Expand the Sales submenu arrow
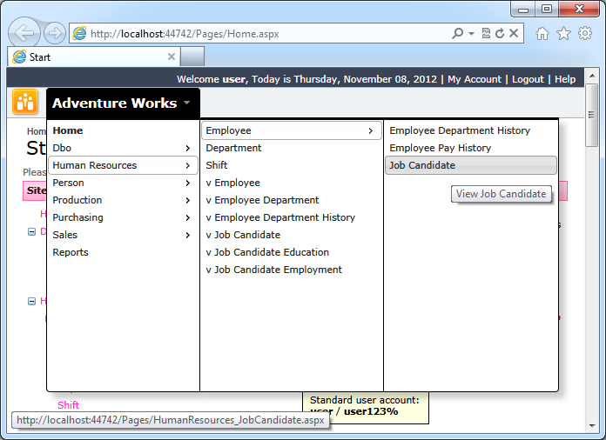The width and height of the screenshot is (606, 440). pos(187,235)
